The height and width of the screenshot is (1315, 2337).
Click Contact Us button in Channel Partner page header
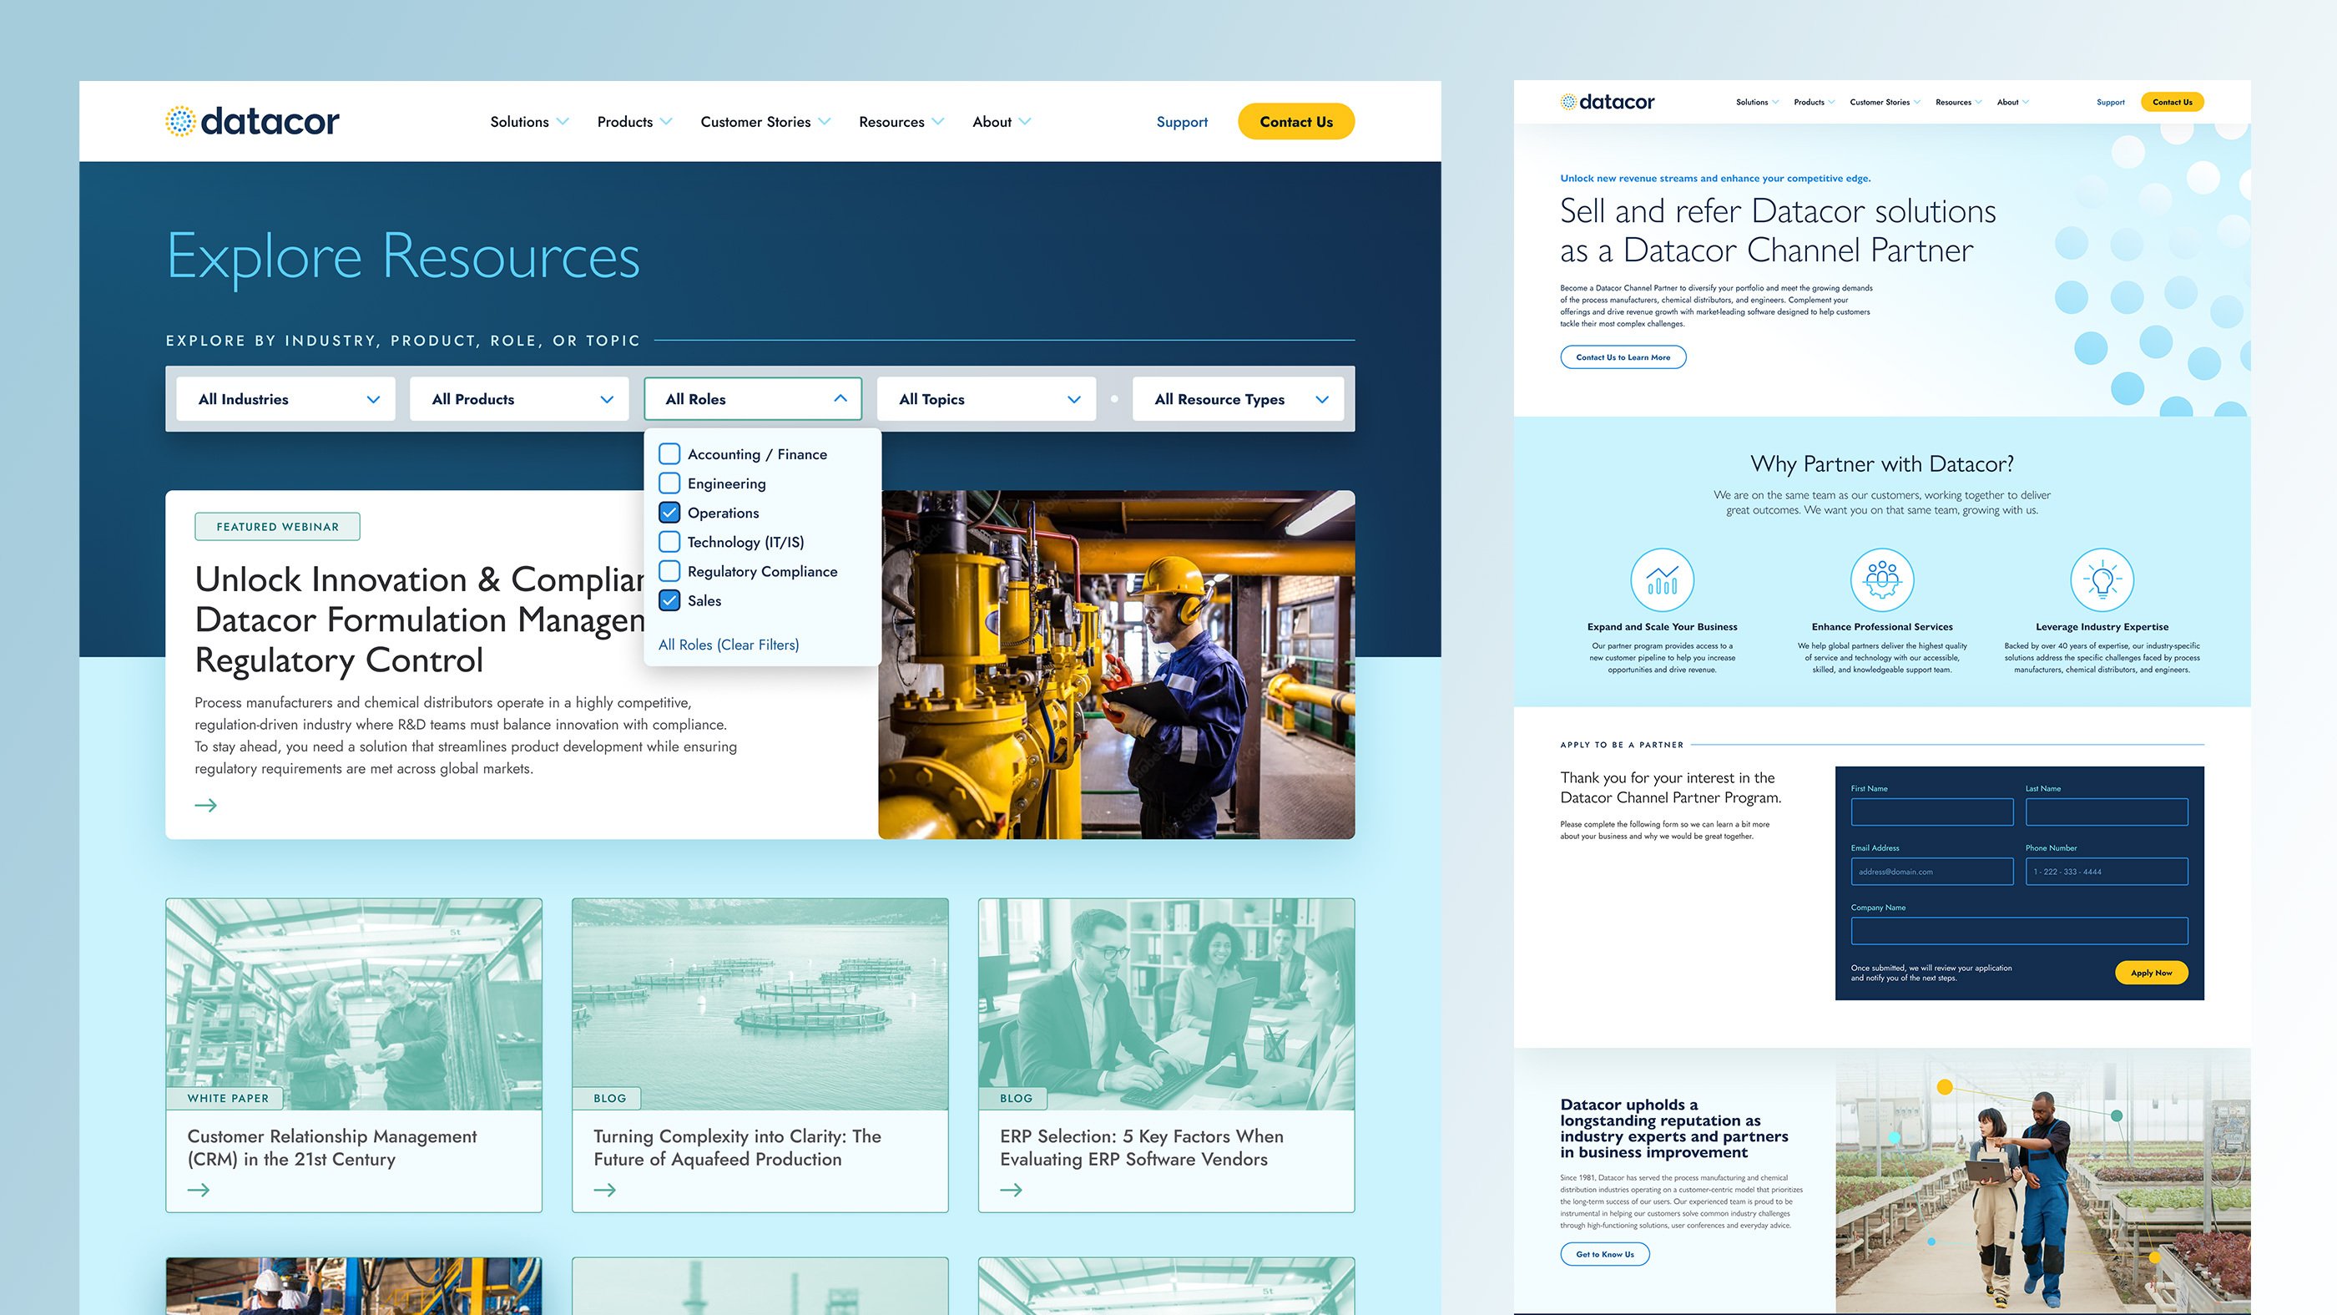[x=2172, y=102]
